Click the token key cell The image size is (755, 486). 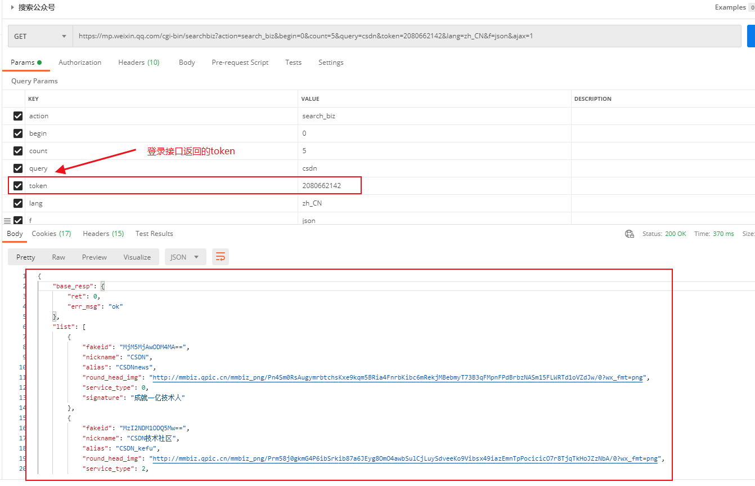point(161,186)
